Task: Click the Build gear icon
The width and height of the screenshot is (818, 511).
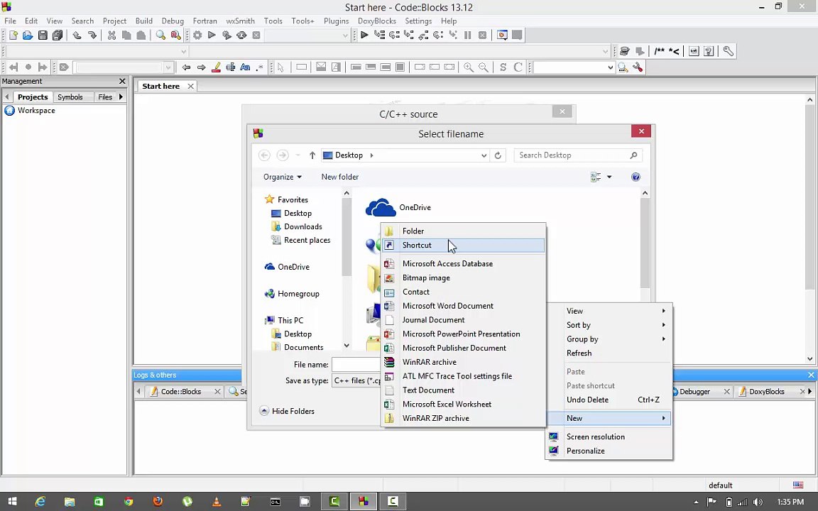Action: click(x=197, y=35)
